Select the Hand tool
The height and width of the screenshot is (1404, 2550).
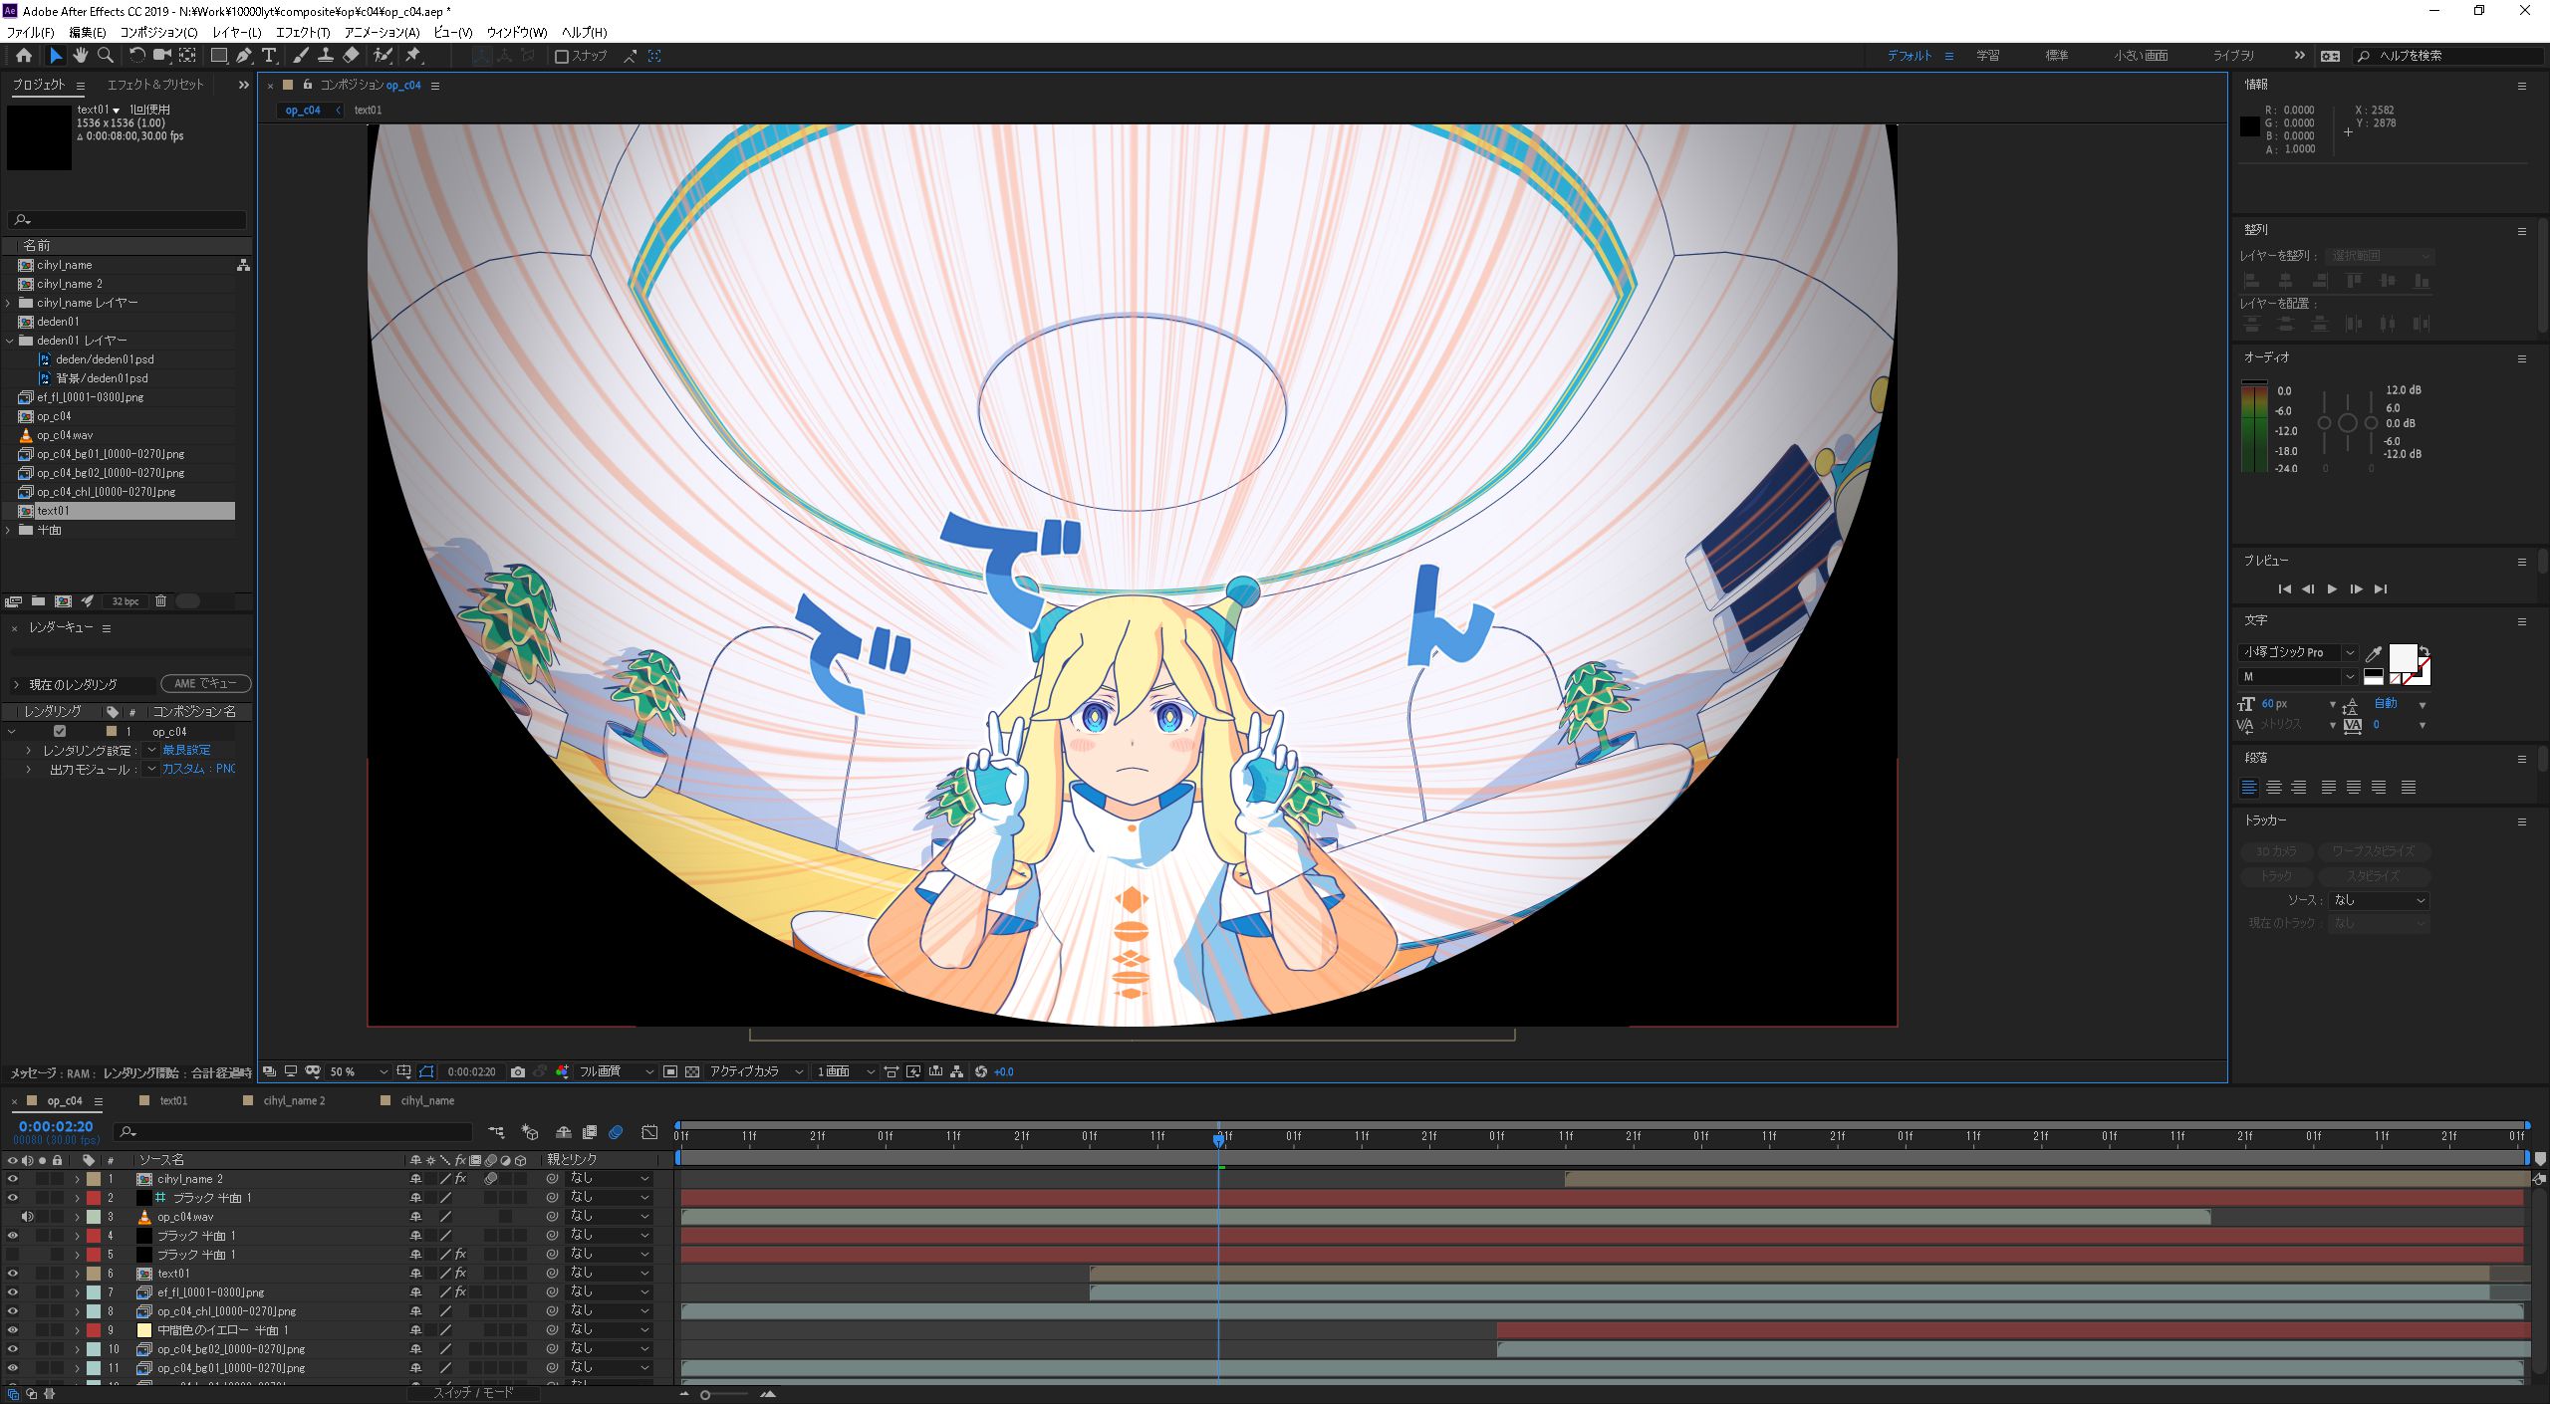pos(80,56)
